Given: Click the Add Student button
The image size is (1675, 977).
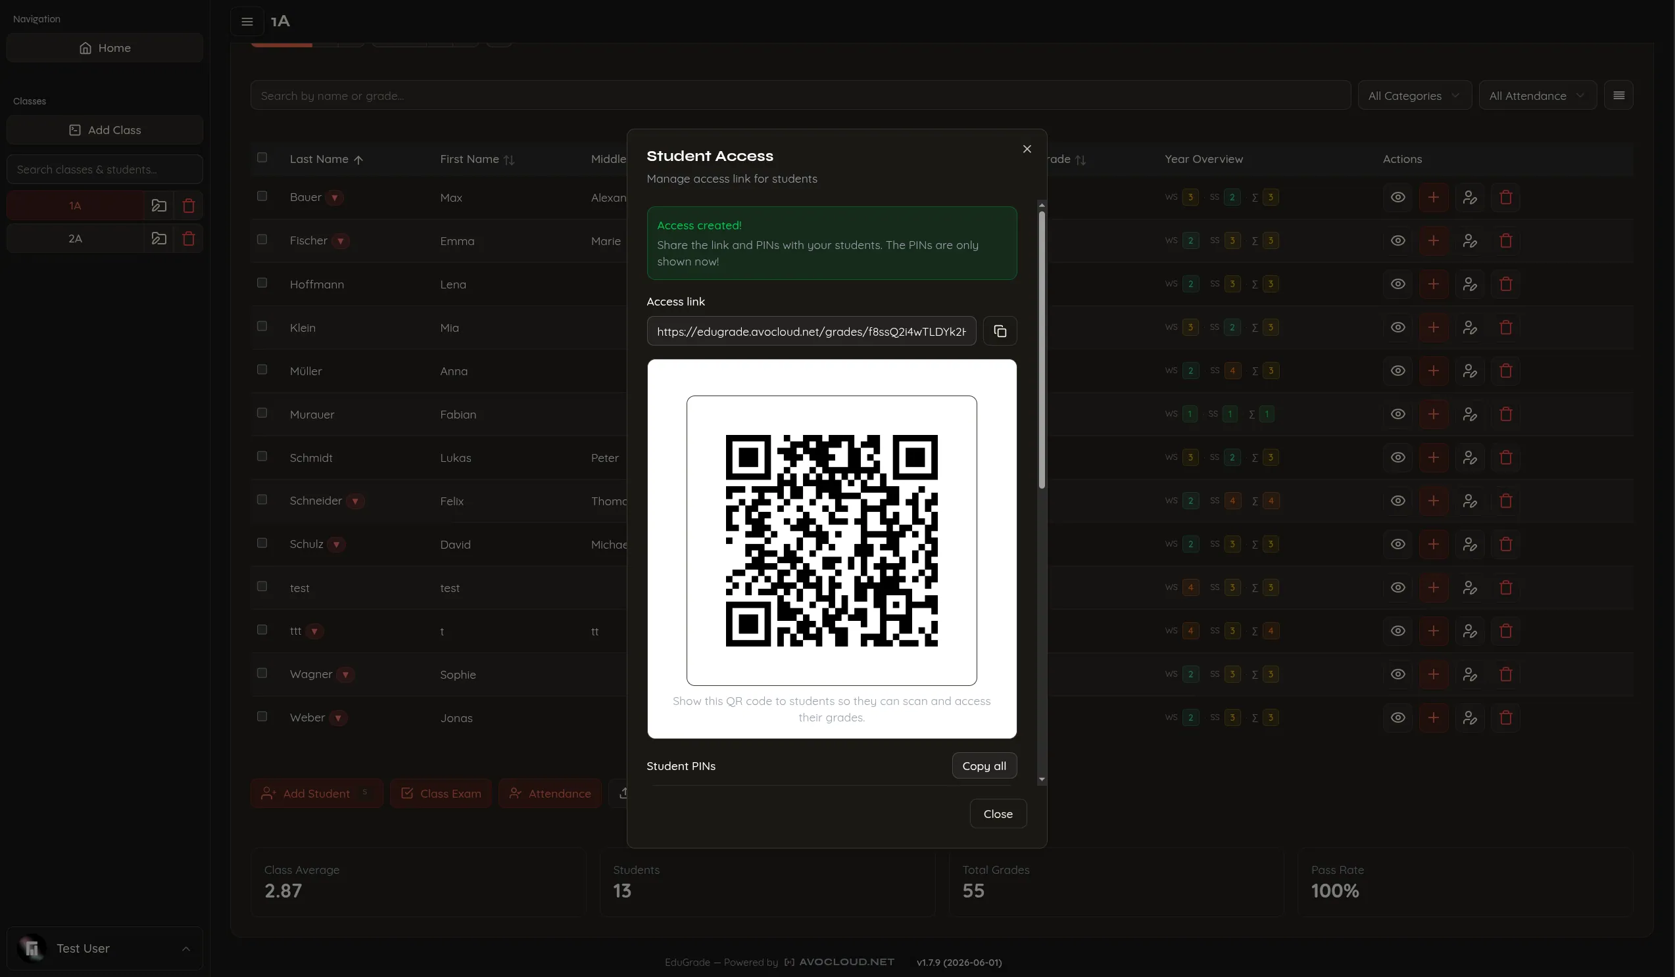Looking at the screenshot, I should point(316,793).
